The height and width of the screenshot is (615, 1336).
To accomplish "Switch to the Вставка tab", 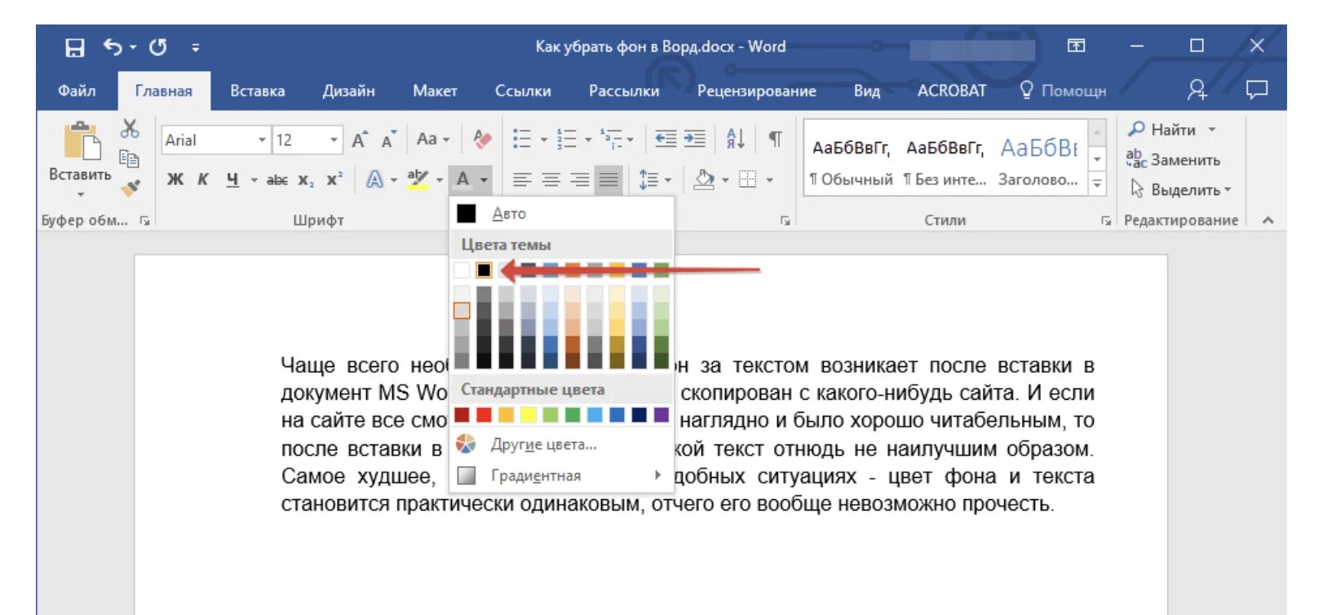I will click(258, 91).
